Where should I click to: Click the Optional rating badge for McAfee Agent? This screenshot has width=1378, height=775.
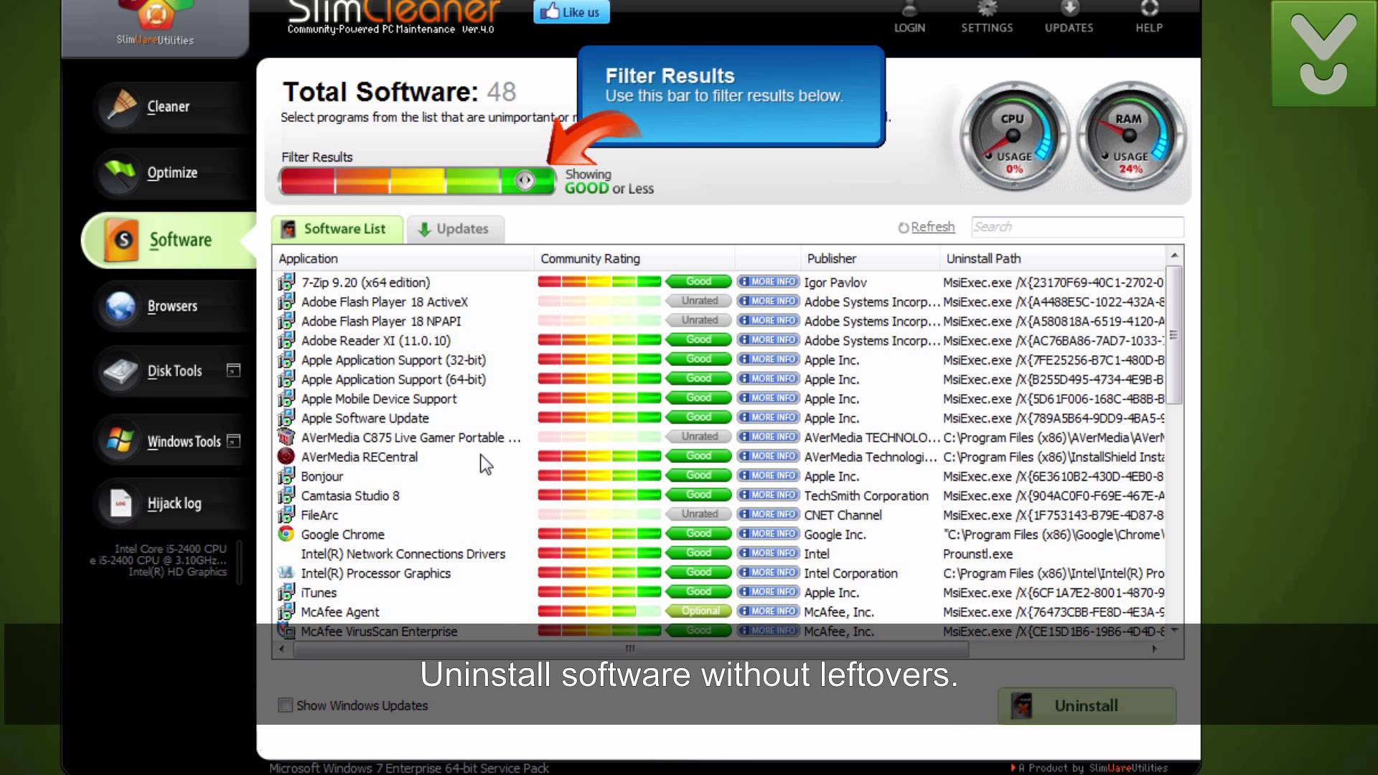point(699,611)
